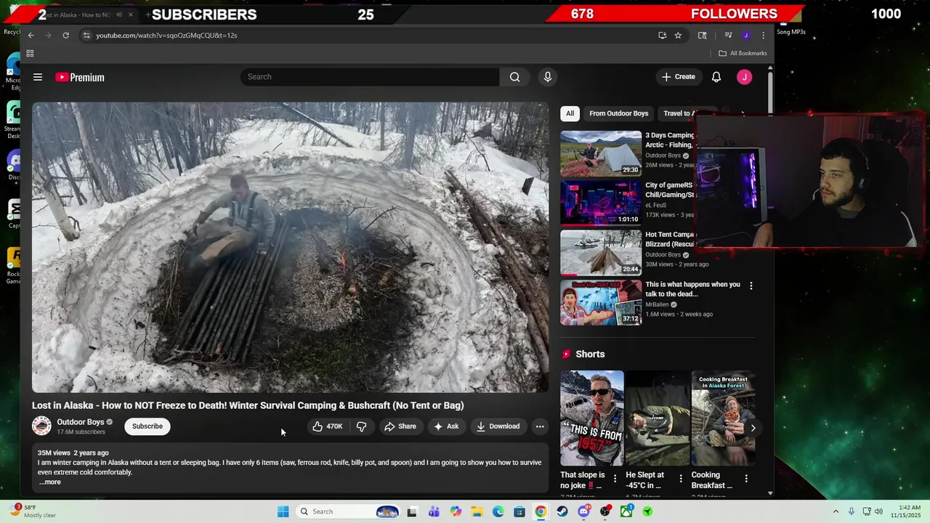Viewport: 930px width, 523px height.
Task: Like the video with thumbs up
Action: pyautogui.click(x=327, y=426)
